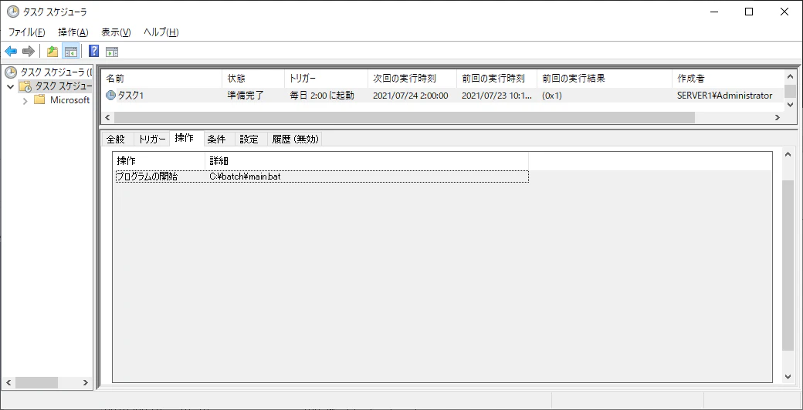Click the tree pane horizontal scrollbar thumb
The height and width of the screenshot is (410, 803).
[36, 382]
